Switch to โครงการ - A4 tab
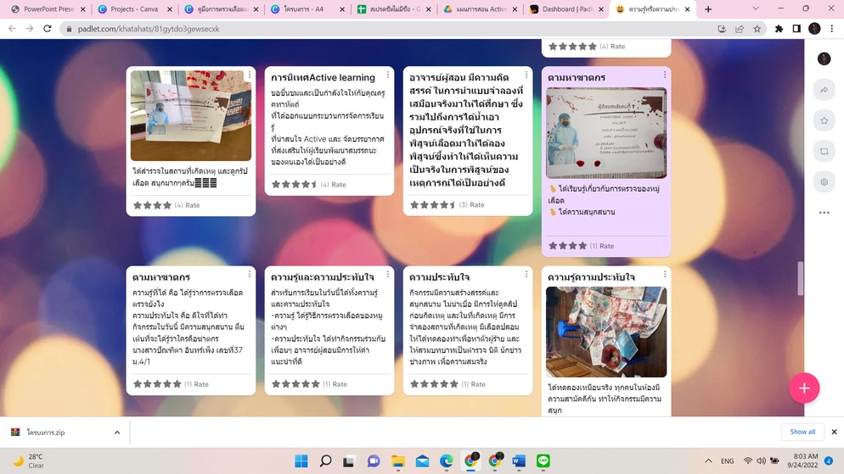844x474 pixels. click(307, 9)
